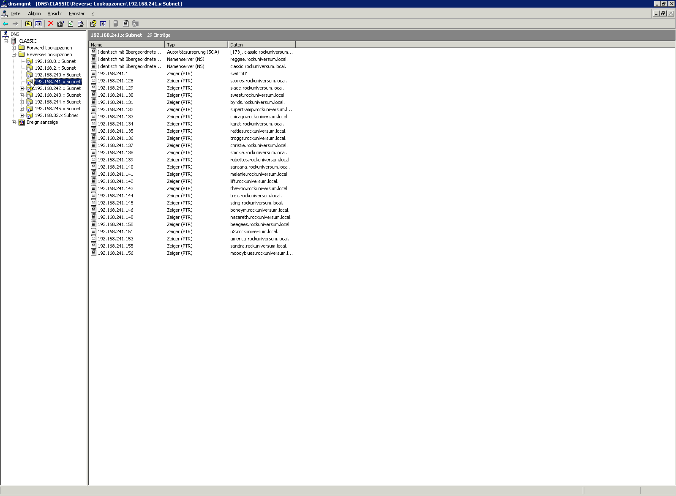Viewport: 676px width, 496px height.
Task: Expand the Ereignisanzeige node
Action: pos(14,122)
